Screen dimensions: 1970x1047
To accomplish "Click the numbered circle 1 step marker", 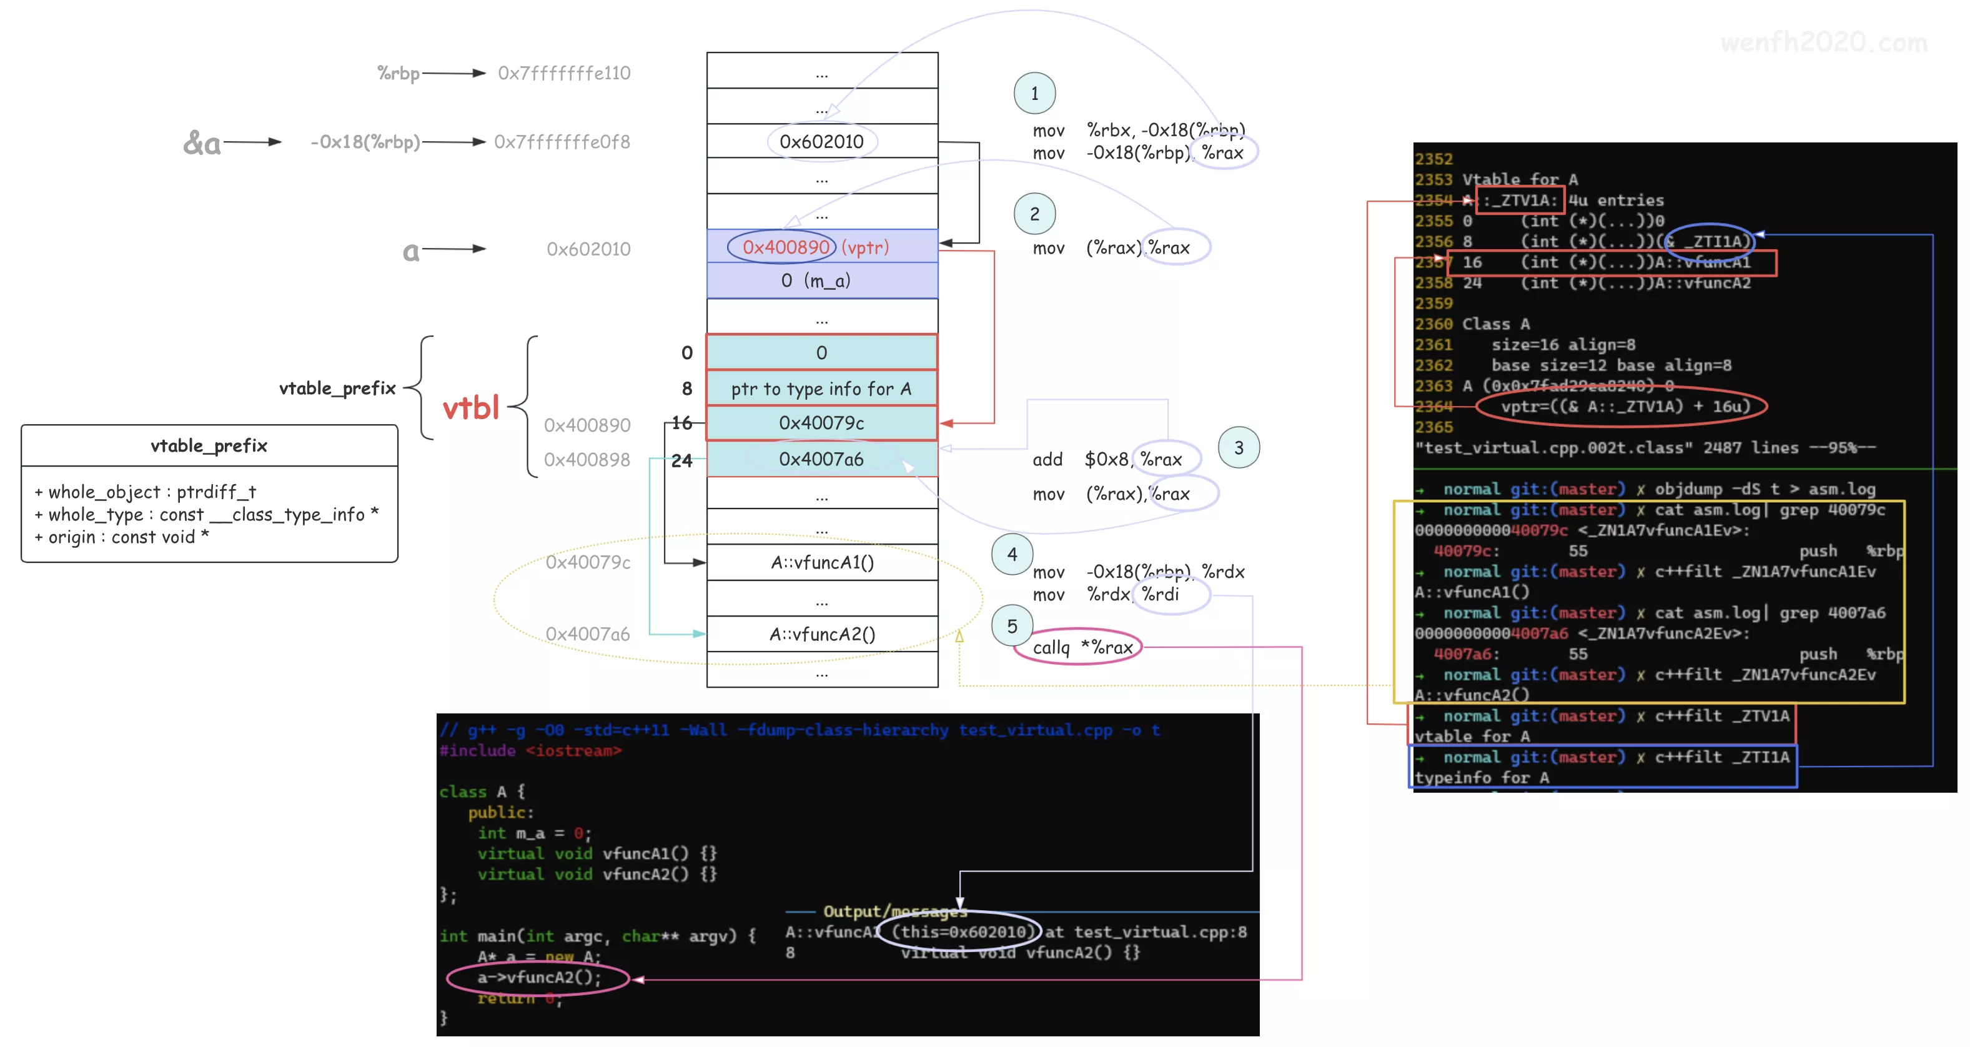I will click(1034, 93).
